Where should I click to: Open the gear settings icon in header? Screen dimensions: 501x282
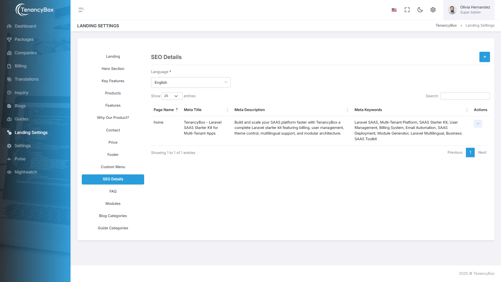pyautogui.click(x=433, y=10)
